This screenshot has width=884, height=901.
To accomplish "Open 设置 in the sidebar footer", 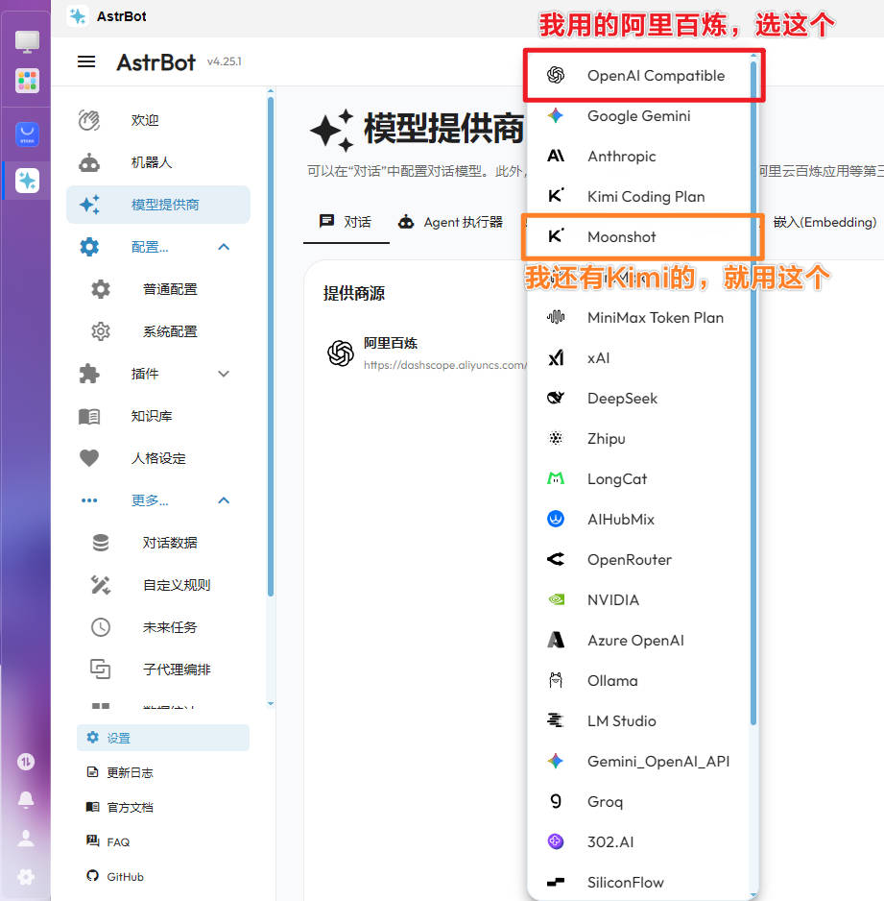I will (x=163, y=738).
